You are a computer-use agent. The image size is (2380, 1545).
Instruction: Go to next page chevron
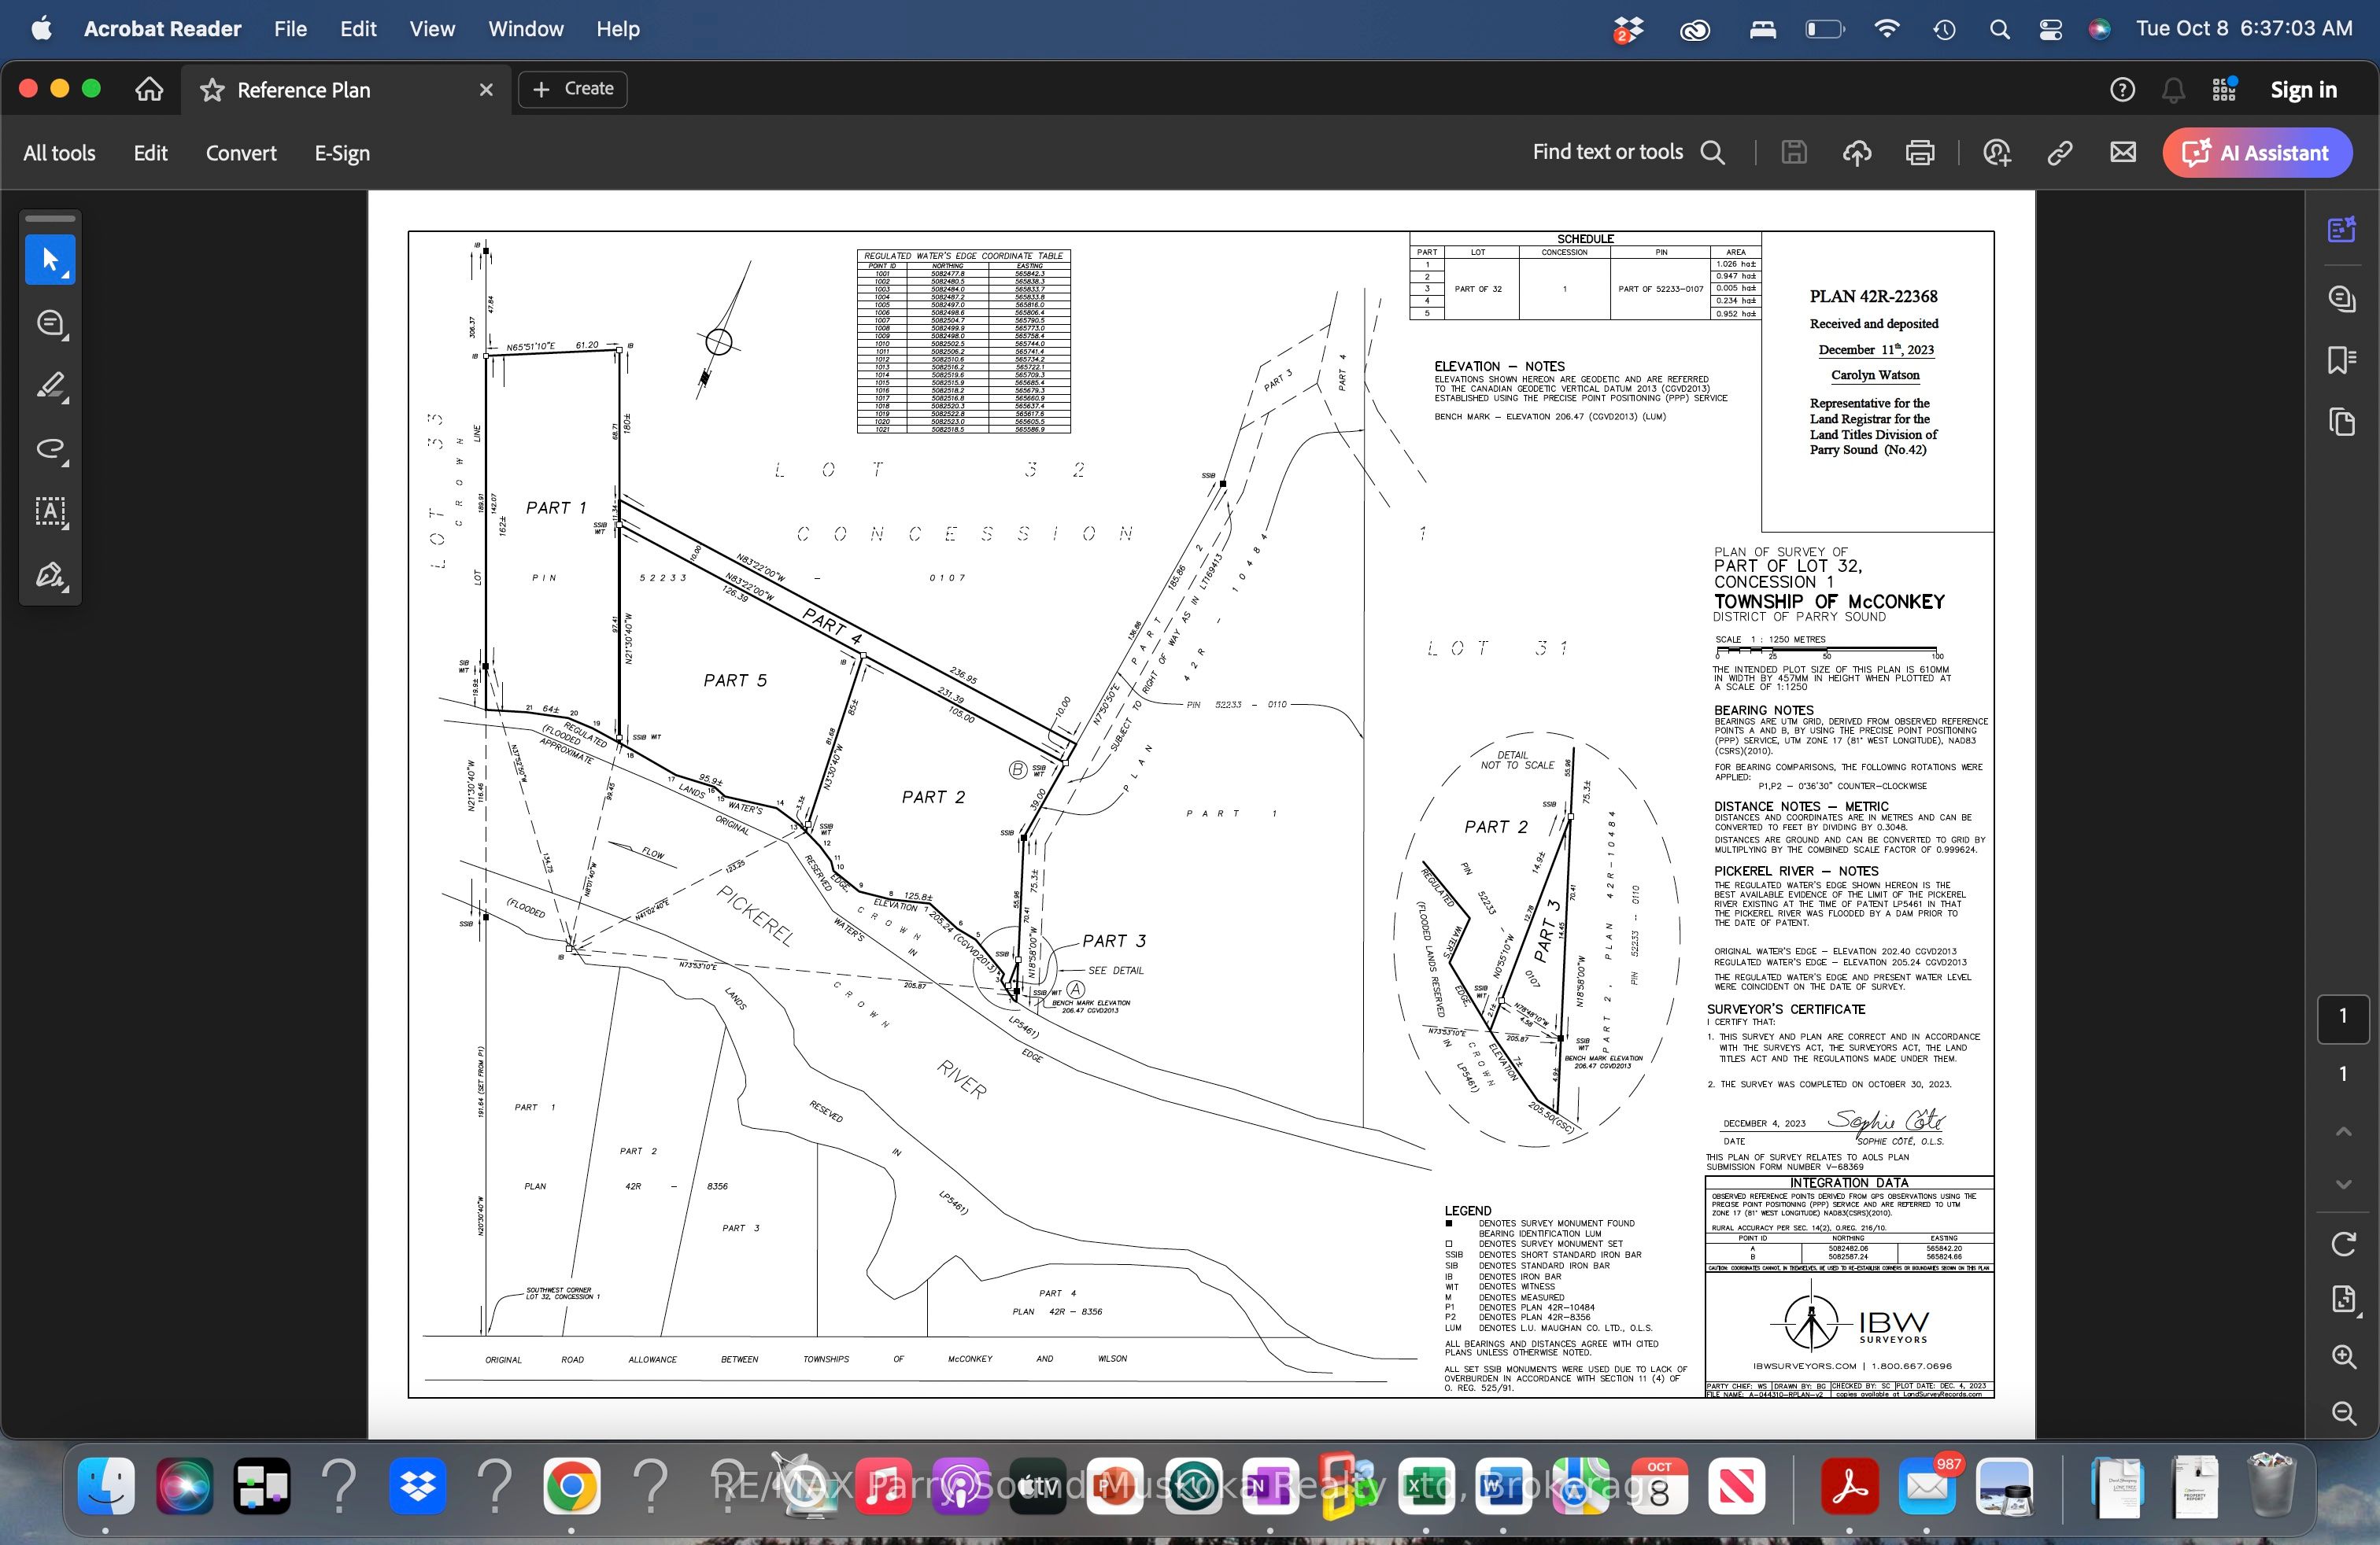pos(2343,1184)
